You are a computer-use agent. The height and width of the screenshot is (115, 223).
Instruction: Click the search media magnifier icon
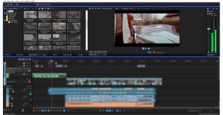53,9
